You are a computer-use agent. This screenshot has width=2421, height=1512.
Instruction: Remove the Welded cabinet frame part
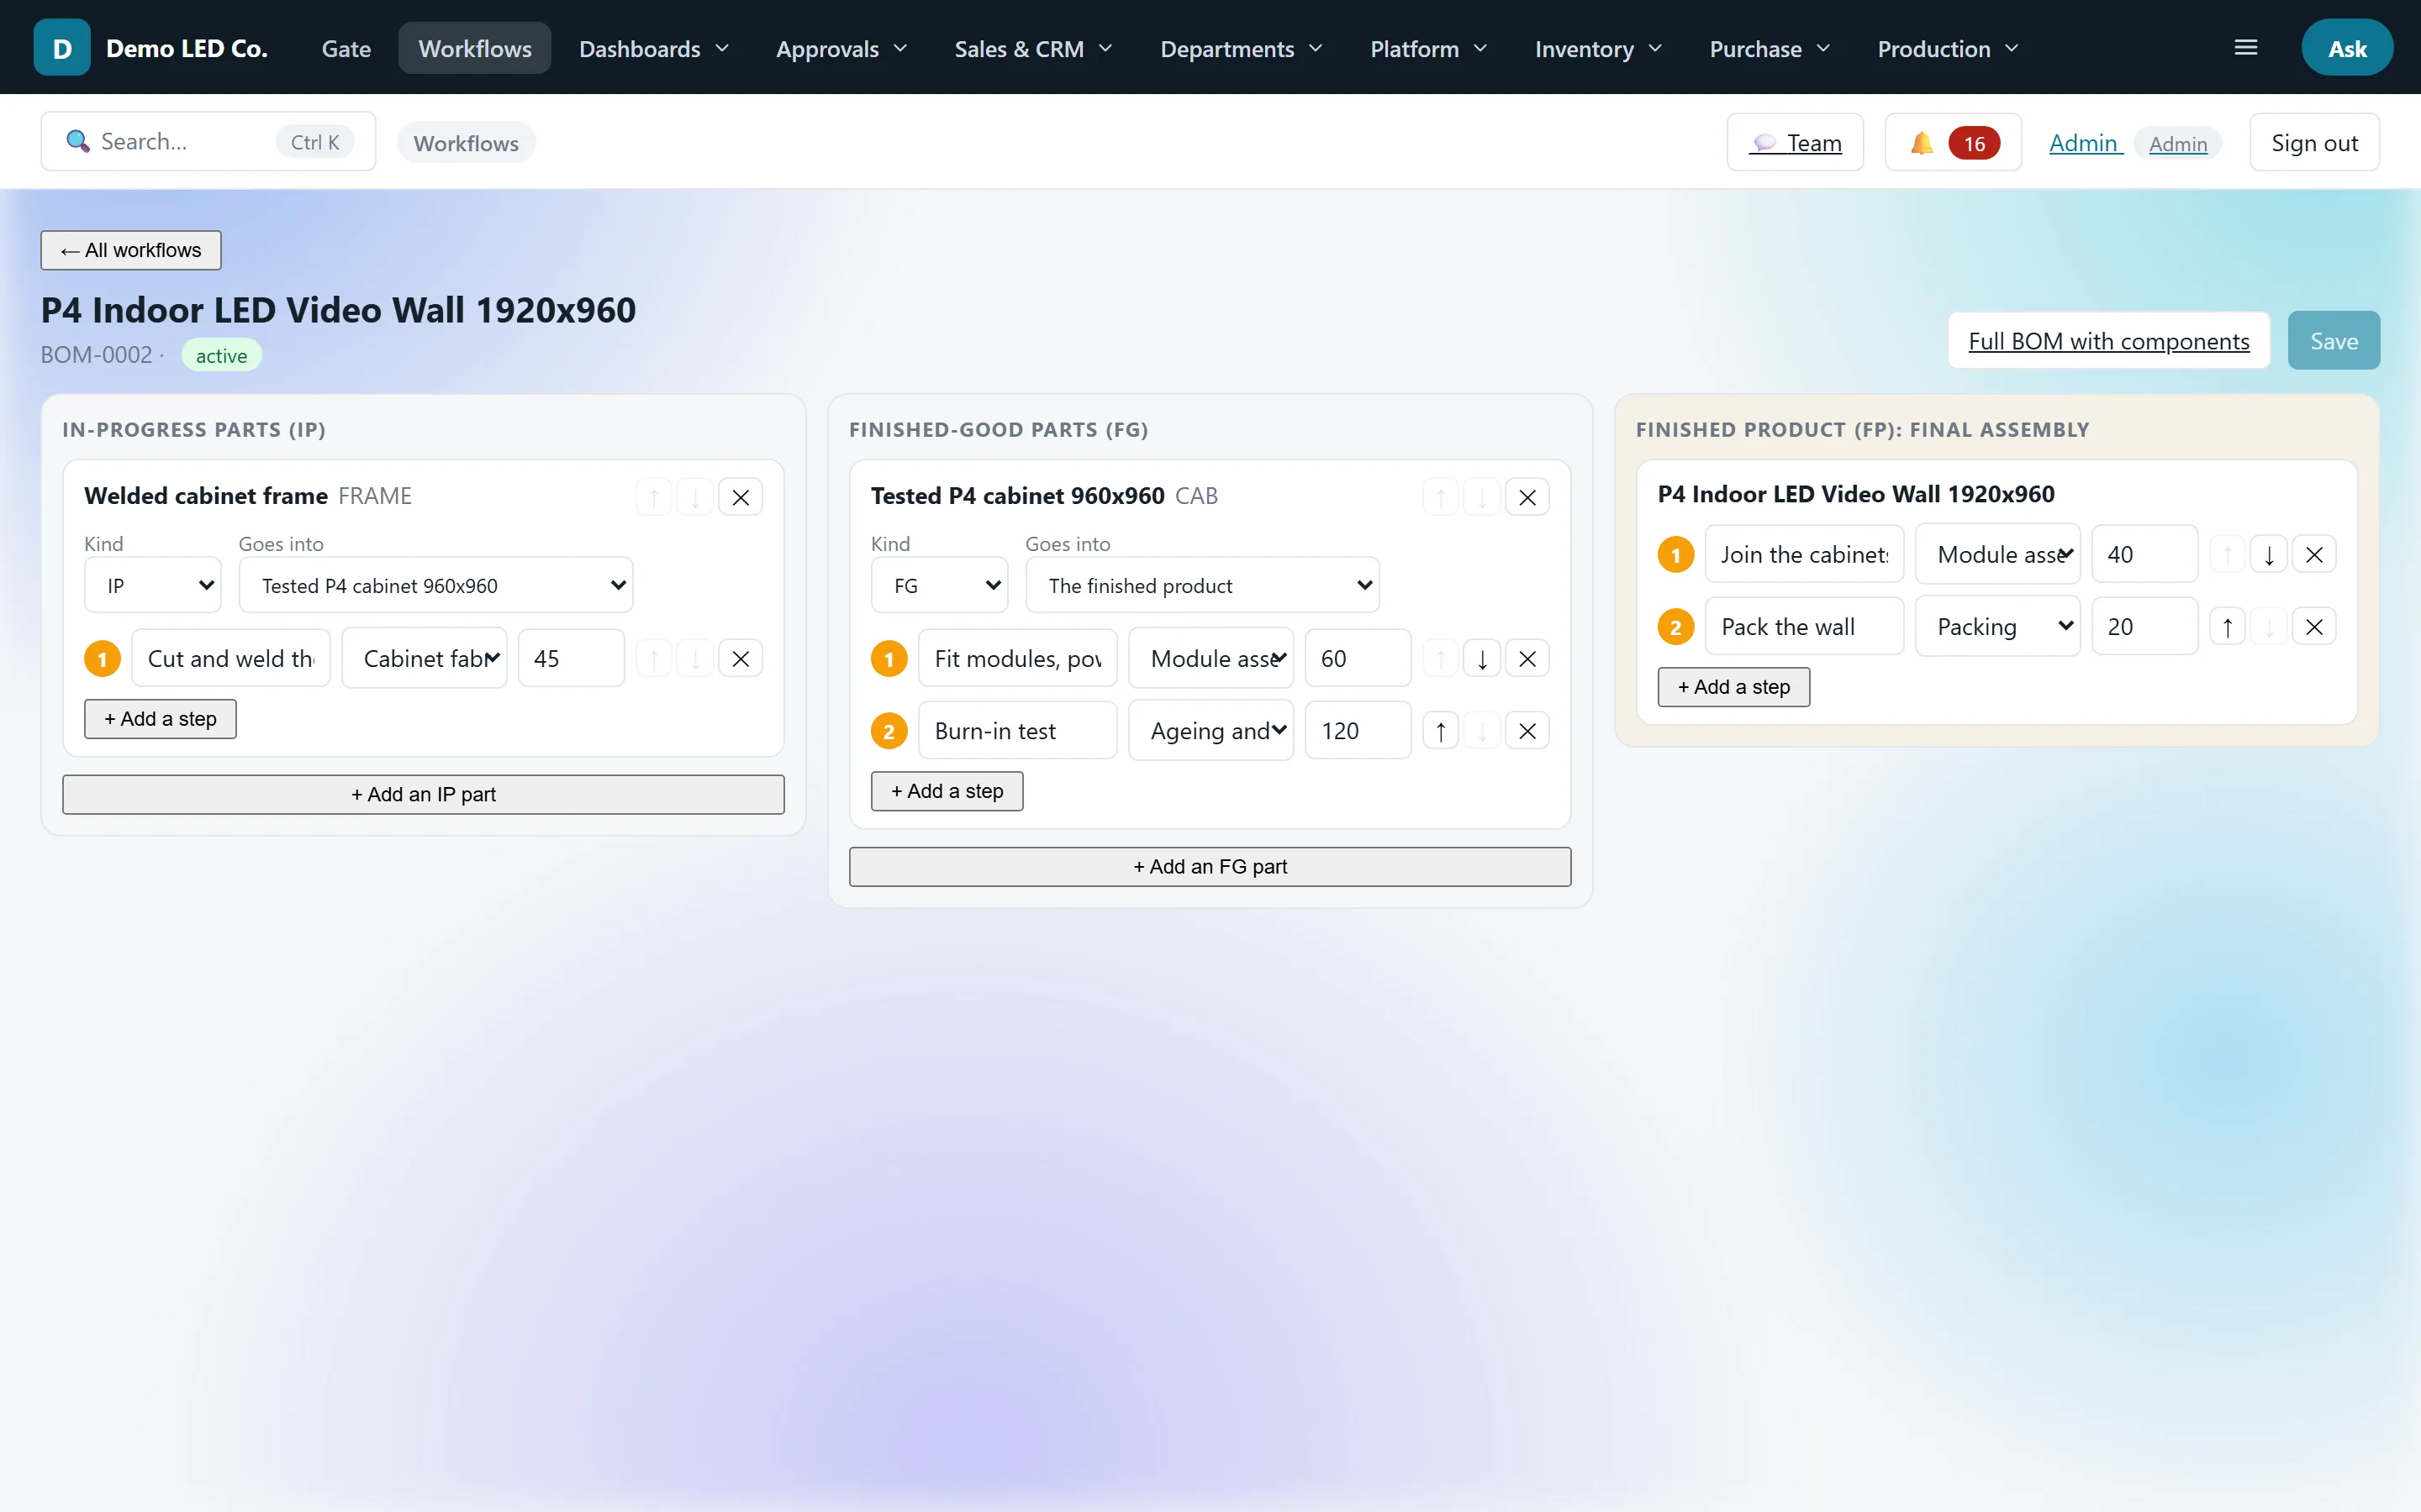click(x=741, y=497)
